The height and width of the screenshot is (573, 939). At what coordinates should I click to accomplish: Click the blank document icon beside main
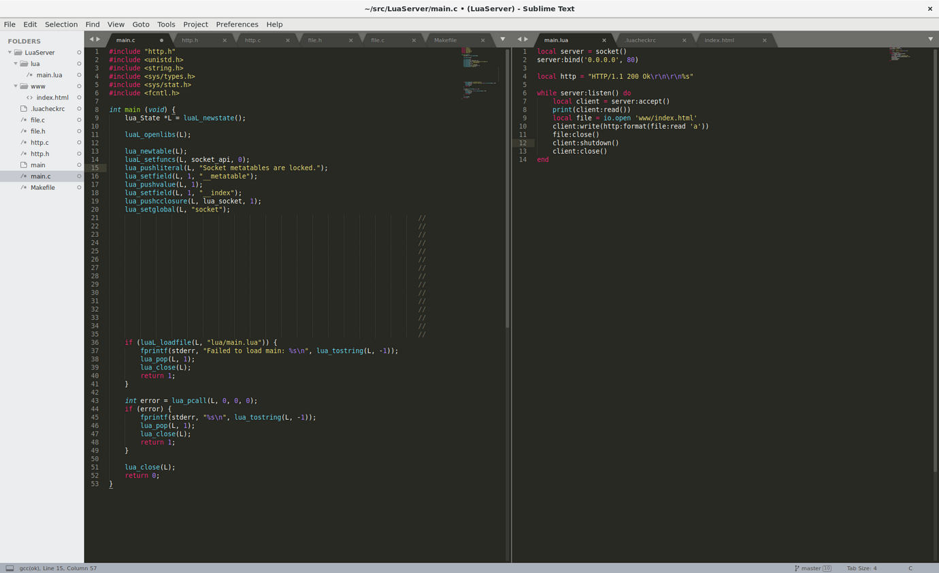[x=22, y=165]
